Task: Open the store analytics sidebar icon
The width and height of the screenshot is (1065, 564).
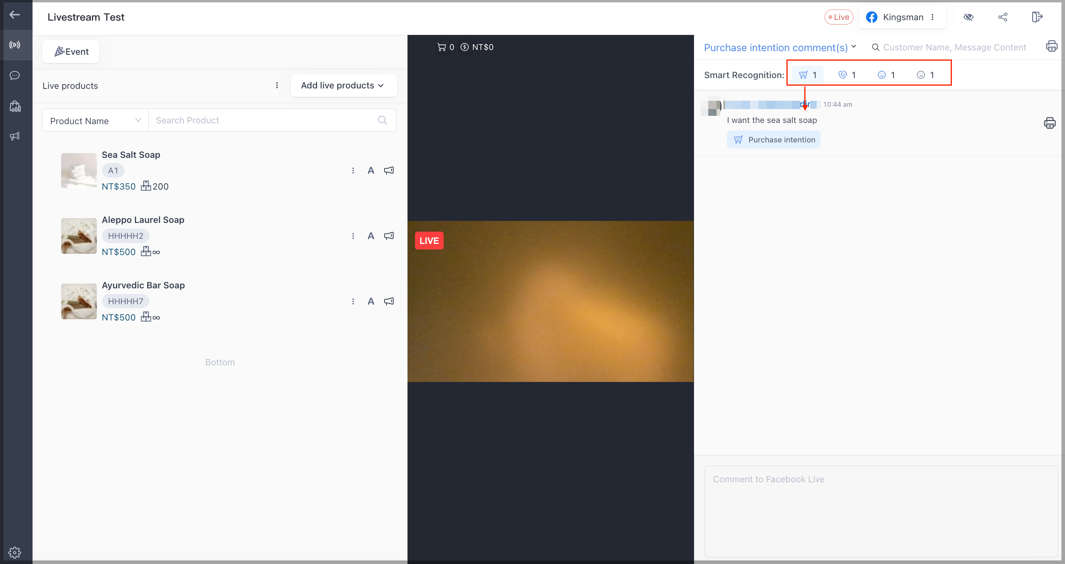Action: click(x=15, y=106)
